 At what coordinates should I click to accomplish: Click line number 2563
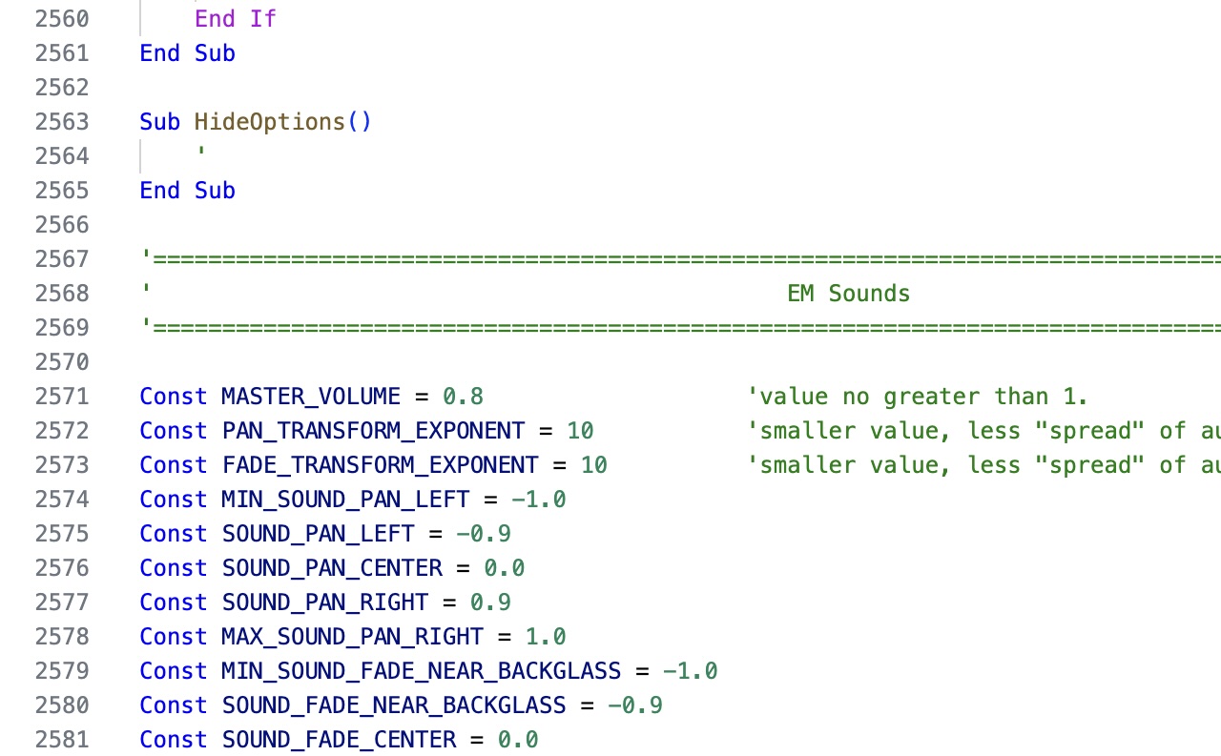click(62, 122)
